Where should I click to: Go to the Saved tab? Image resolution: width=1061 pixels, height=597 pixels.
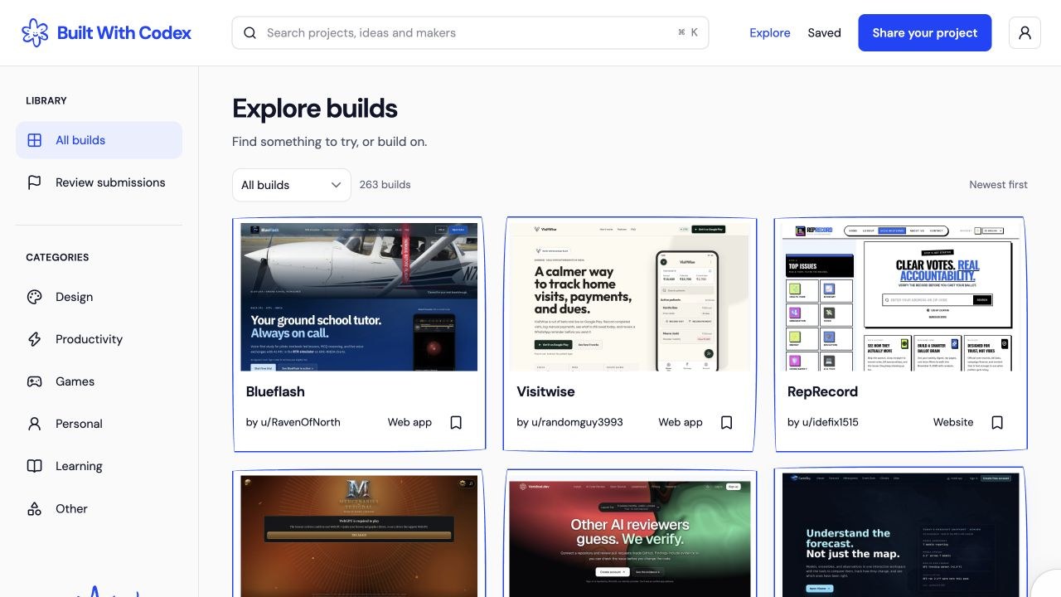[824, 33]
